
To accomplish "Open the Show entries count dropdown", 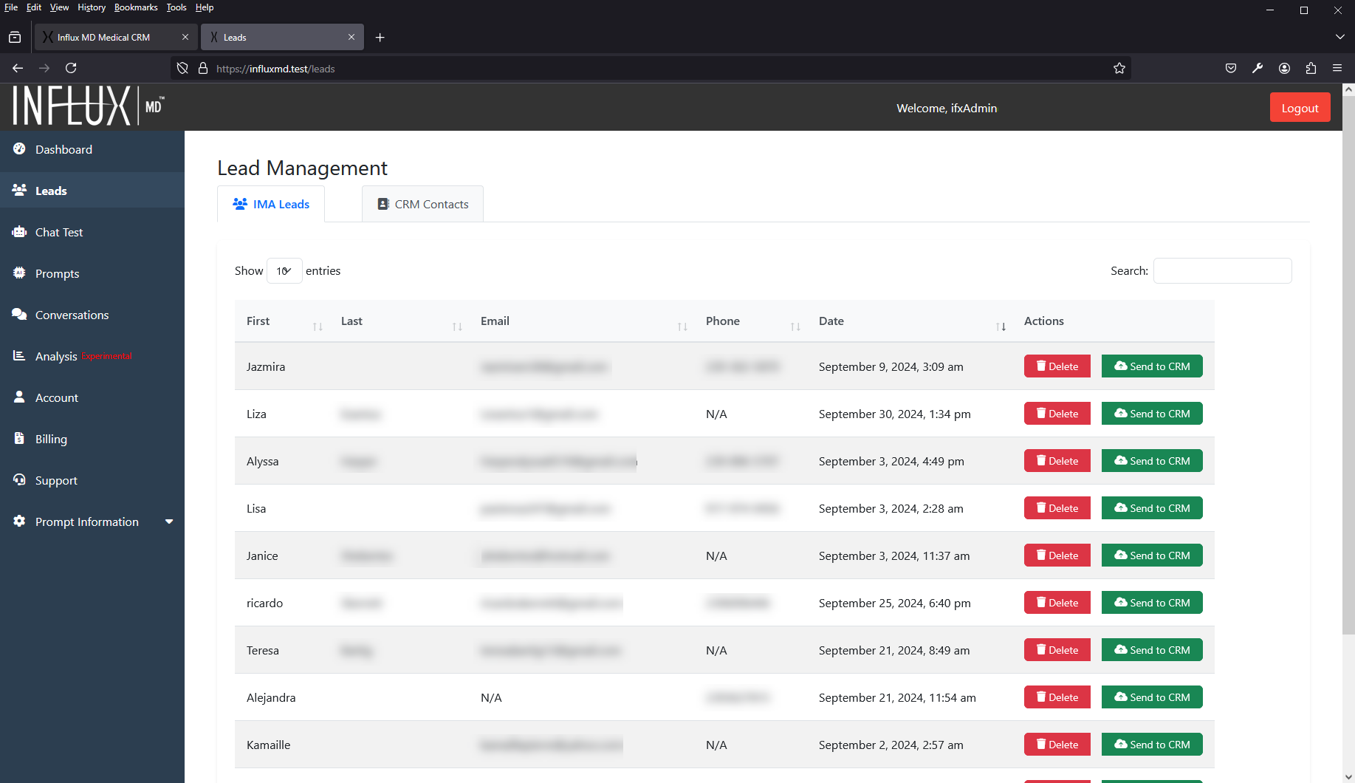I will [284, 271].
